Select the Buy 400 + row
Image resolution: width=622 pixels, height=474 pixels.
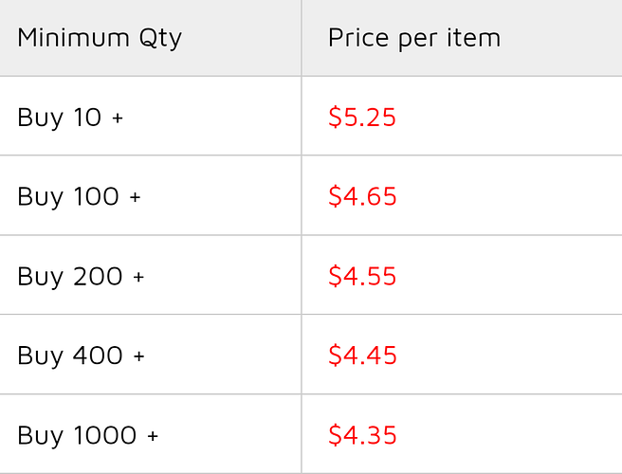(x=311, y=355)
